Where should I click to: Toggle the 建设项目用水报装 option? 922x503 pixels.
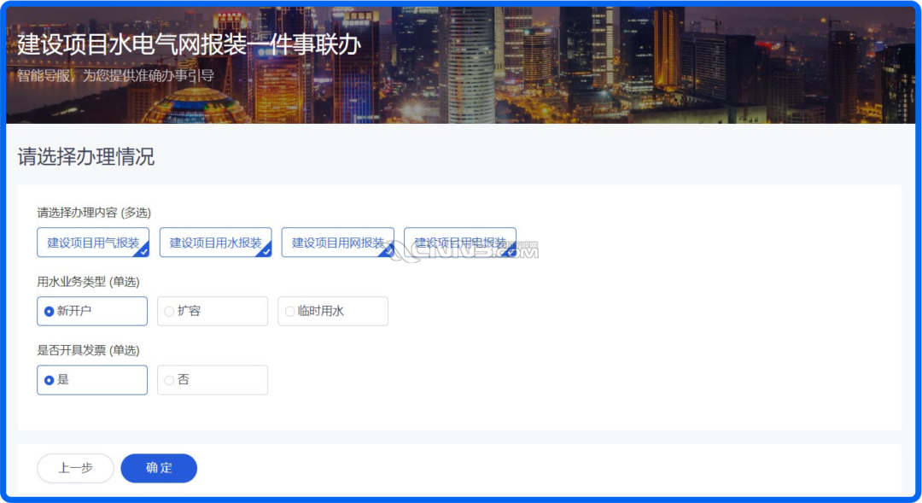point(215,243)
